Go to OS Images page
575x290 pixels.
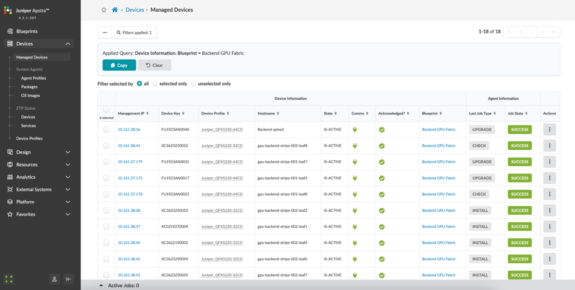click(30, 96)
